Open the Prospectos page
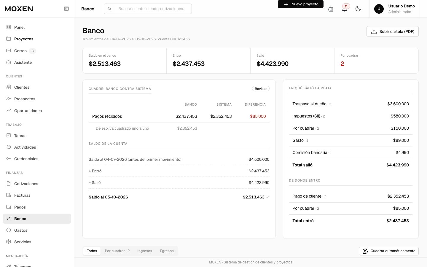The width and height of the screenshot is (427, 267). pyautogui.click(x=37, y=99)
